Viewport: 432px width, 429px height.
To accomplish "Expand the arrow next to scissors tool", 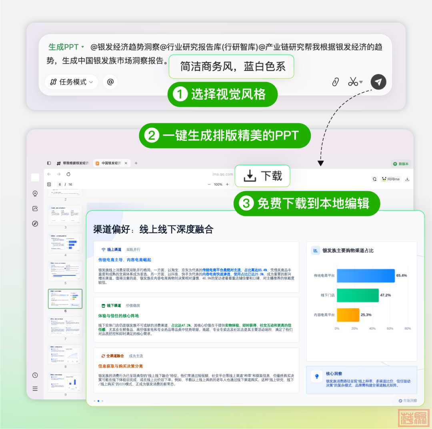I will click(361, 82).
